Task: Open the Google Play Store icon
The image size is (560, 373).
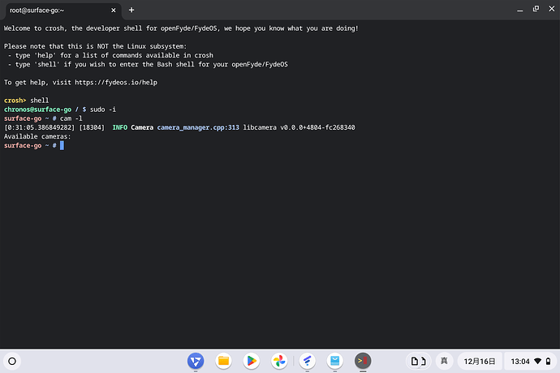Action: coord(251,361)
